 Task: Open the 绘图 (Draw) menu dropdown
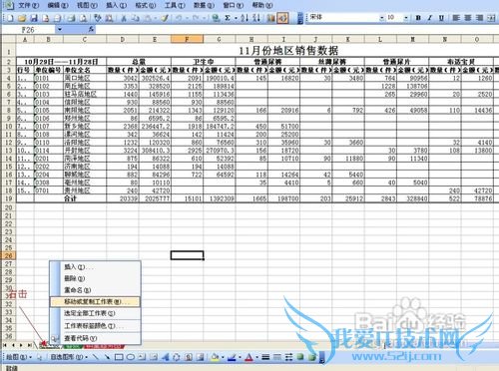pos(19,357)
